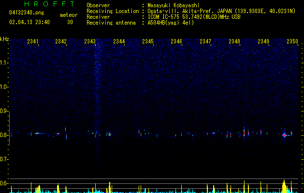Click the 2345 time marker
The image size is (304, 193).
148,41
